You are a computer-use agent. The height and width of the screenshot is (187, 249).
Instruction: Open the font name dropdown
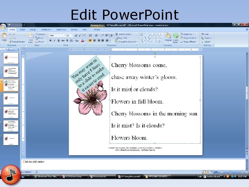(x=65, y=35)
